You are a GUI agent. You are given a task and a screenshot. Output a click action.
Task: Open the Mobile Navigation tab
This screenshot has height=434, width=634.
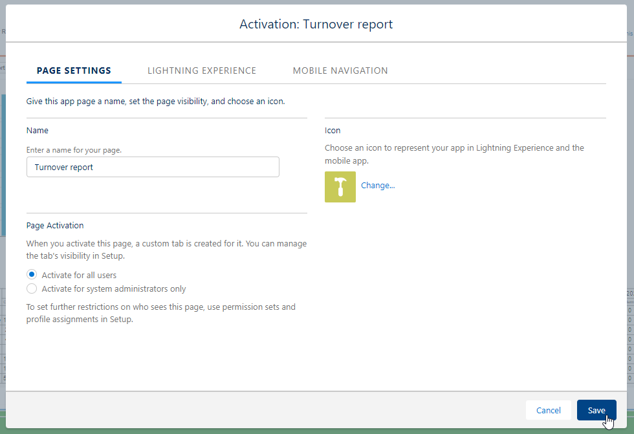coord(342,71)
